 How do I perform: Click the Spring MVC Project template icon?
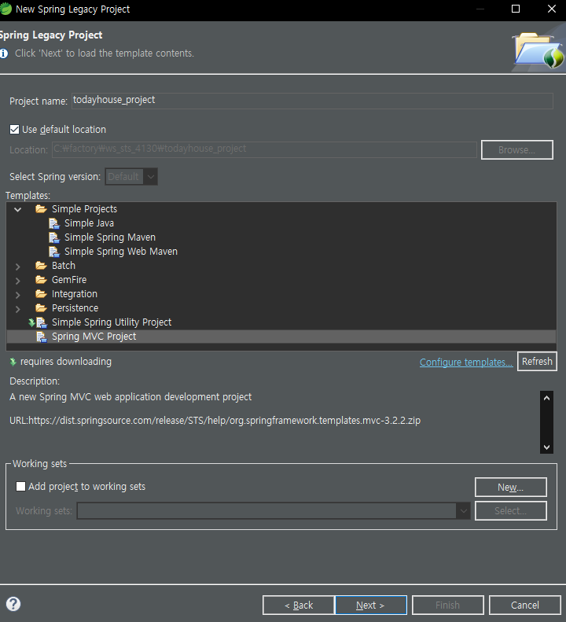pos(41,337)
